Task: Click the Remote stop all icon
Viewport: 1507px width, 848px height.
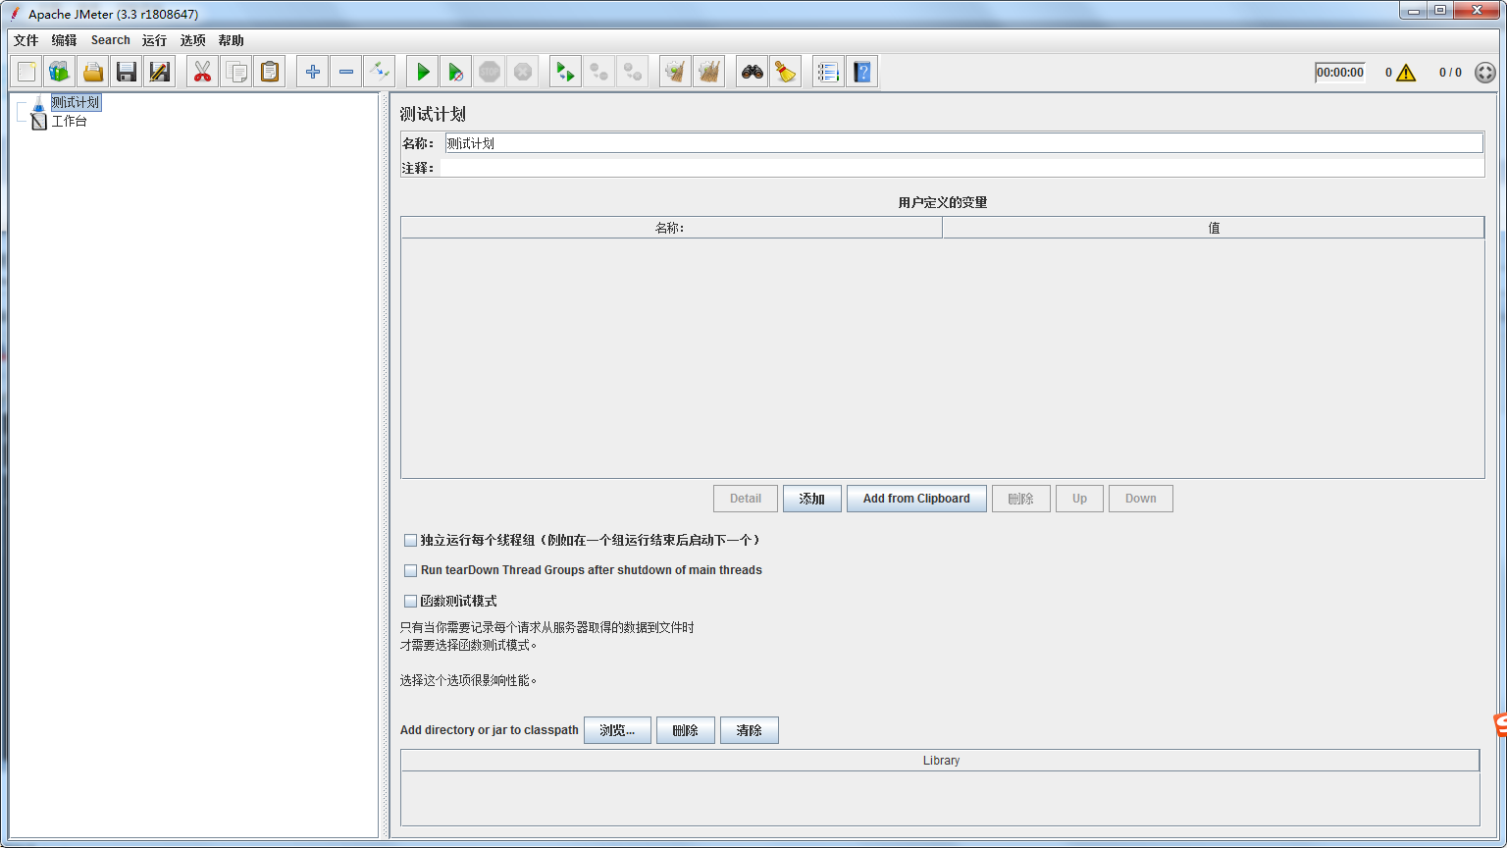Action: coord(599,72)
